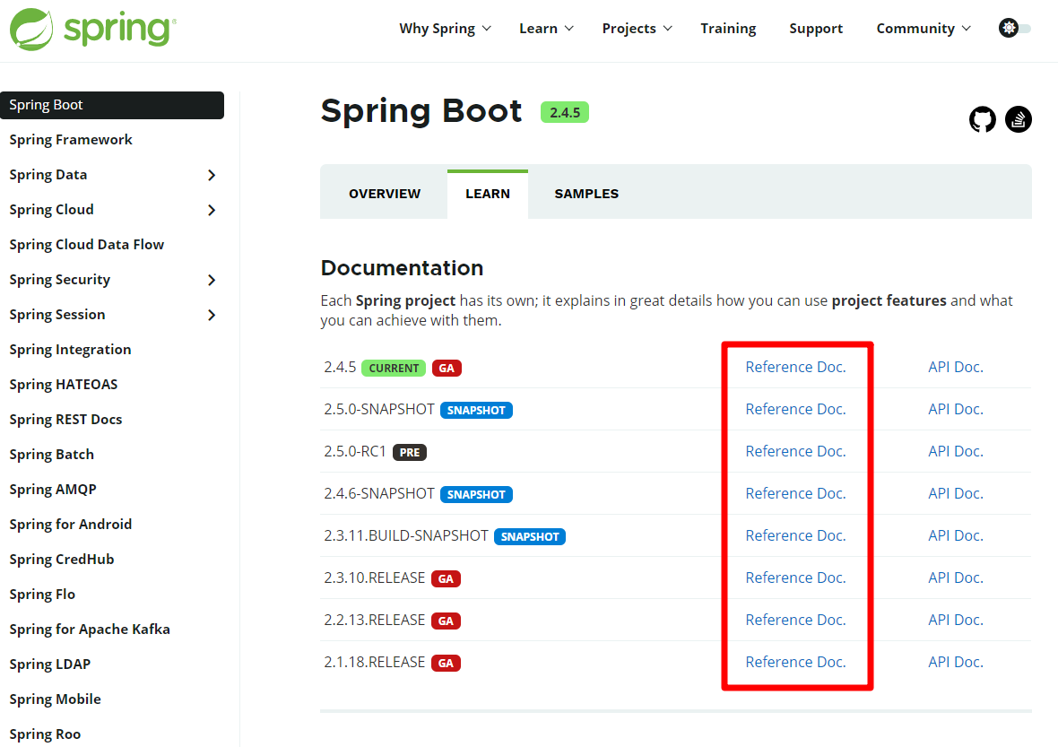Open Spring Cloud Data Flow project

86,245
